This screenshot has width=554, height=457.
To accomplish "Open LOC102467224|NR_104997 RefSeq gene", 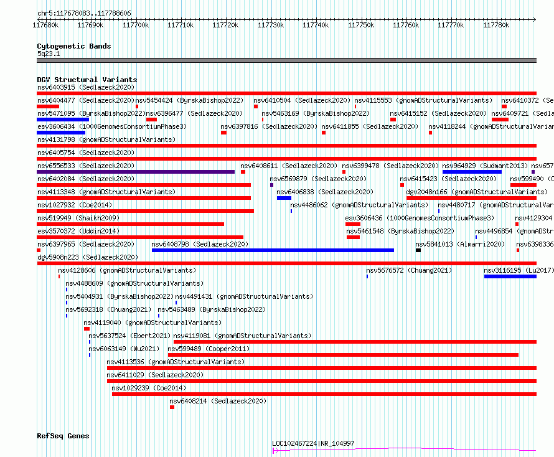I will [x=313, y=443].
